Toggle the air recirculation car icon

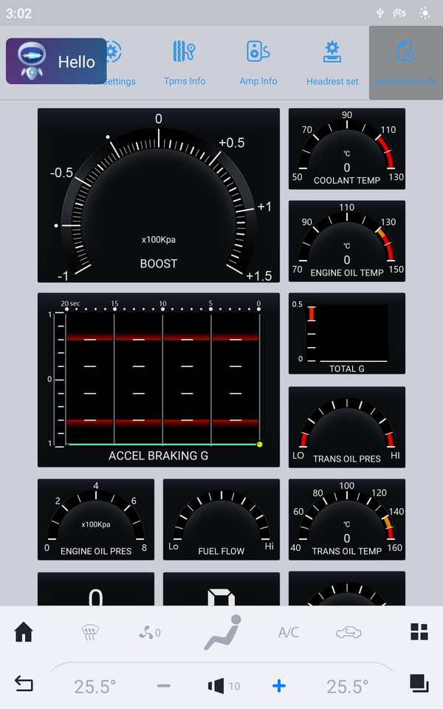[x=348, y=632]
